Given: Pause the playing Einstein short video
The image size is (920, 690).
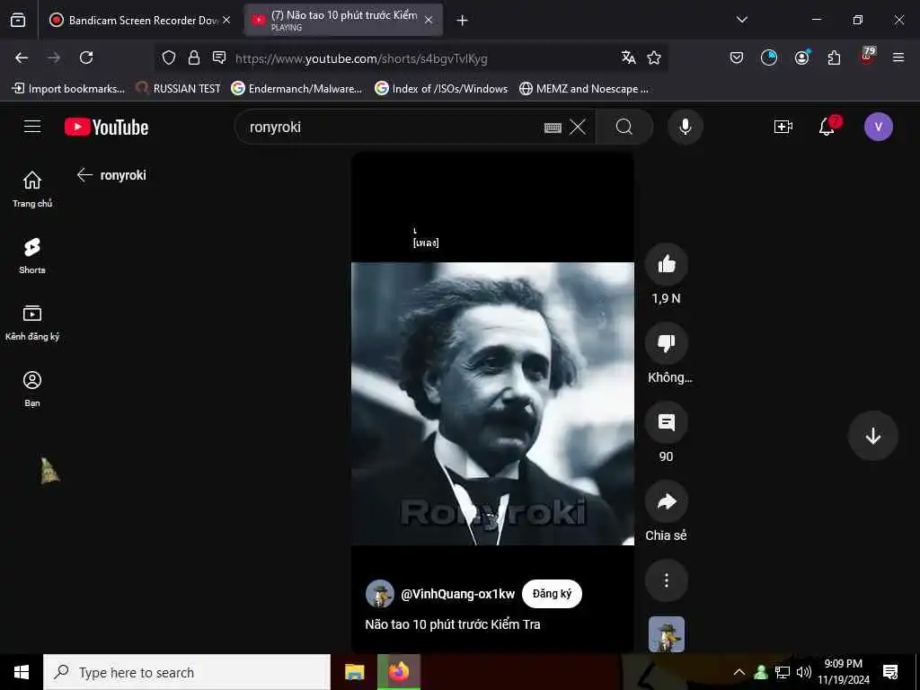Looking at the screenshot, I should (492, 403).
